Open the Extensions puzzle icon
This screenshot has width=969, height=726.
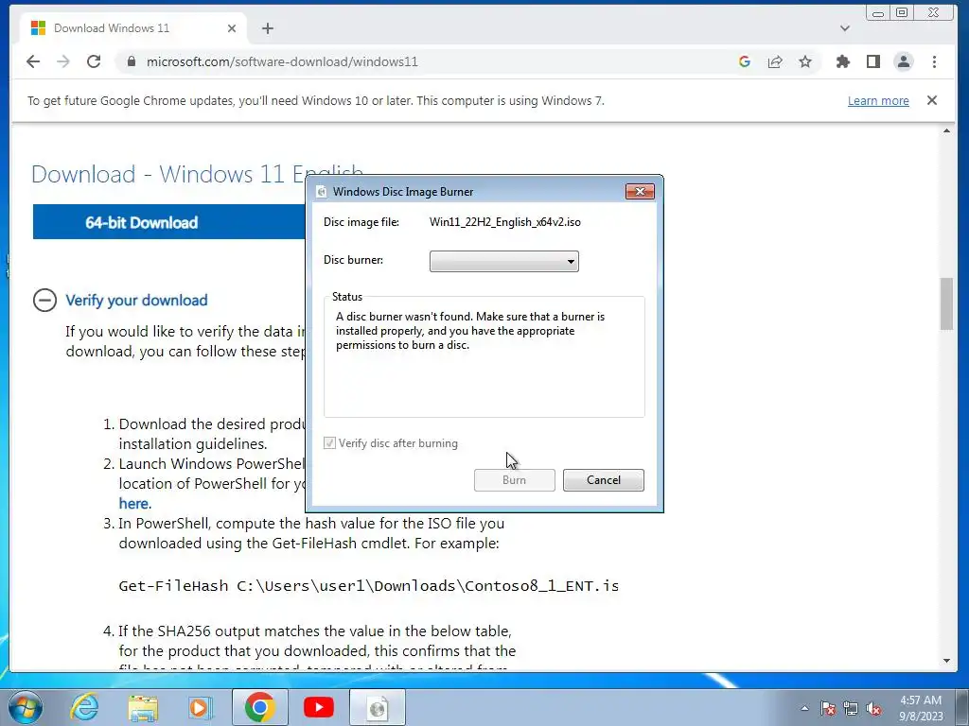(843, 61)
